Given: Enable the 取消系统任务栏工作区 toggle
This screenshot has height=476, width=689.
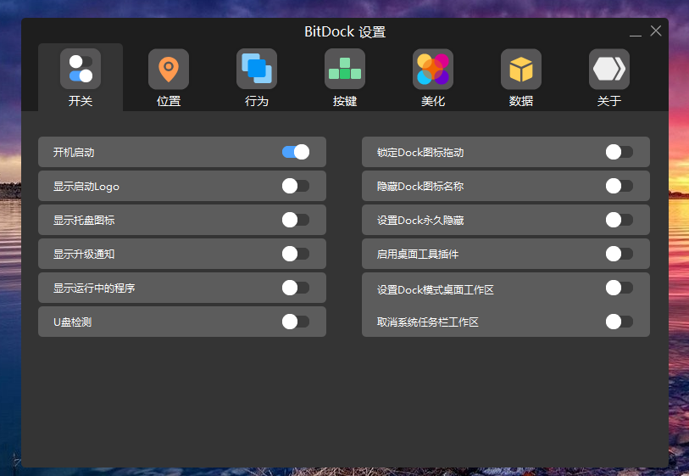Looking at the screenshot, I should pyautogui.click(x=620, y=322).
